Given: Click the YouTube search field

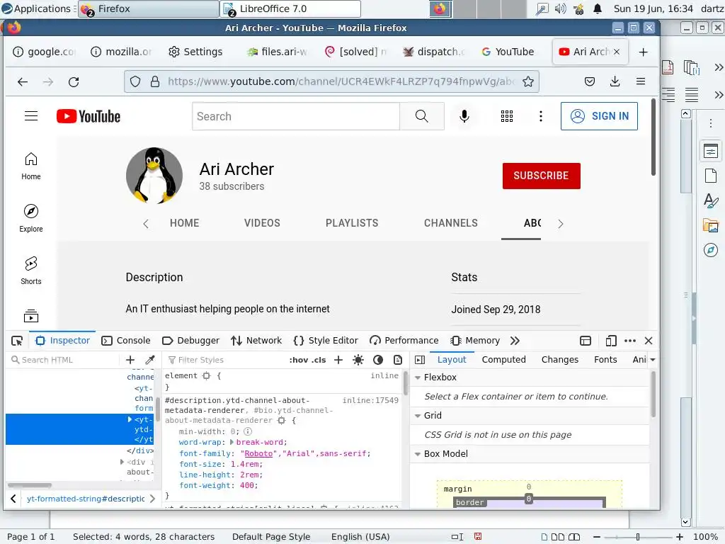Looking at the screenshot, I should tap(296, 116).
